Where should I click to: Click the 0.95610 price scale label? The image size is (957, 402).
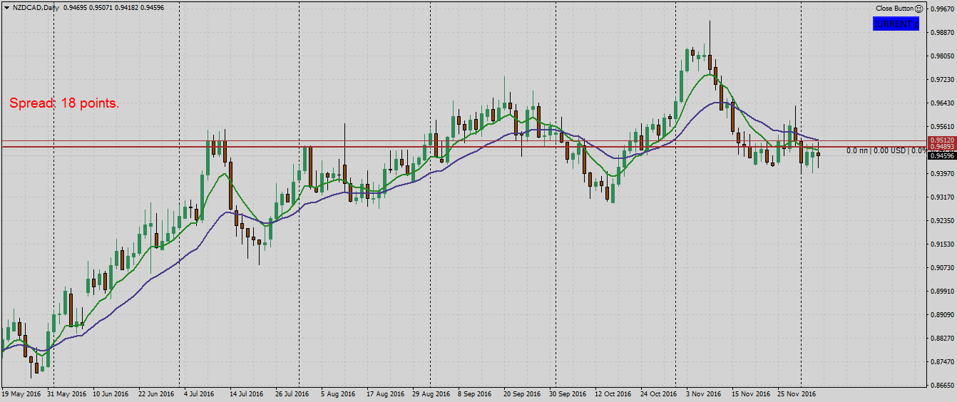click(x=943, y=126)
